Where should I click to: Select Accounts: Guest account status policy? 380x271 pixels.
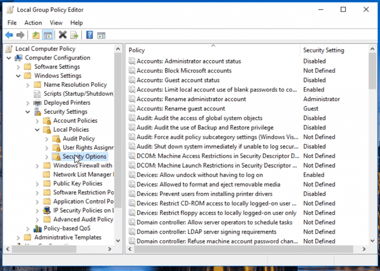[178, 80]
